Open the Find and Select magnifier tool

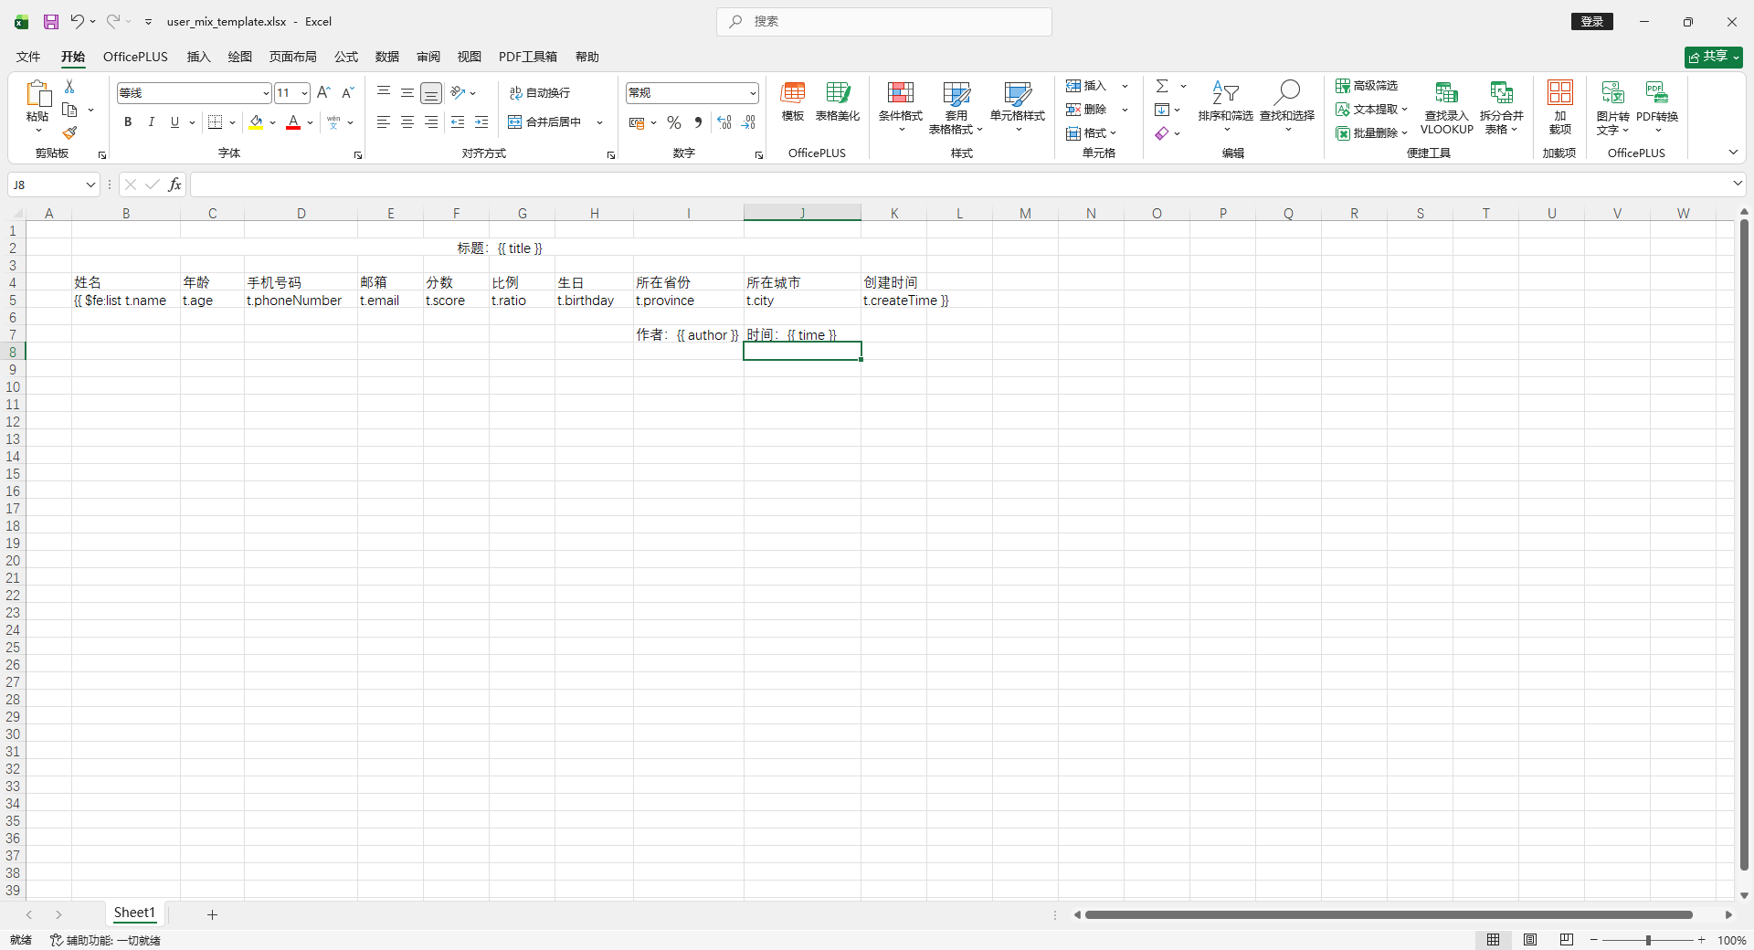pos(1286,92)
